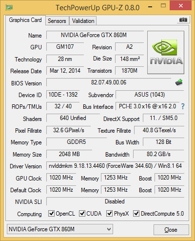Click the Driver Version label
Viewport: 195px width, 241px height.
tap(26, 166)
